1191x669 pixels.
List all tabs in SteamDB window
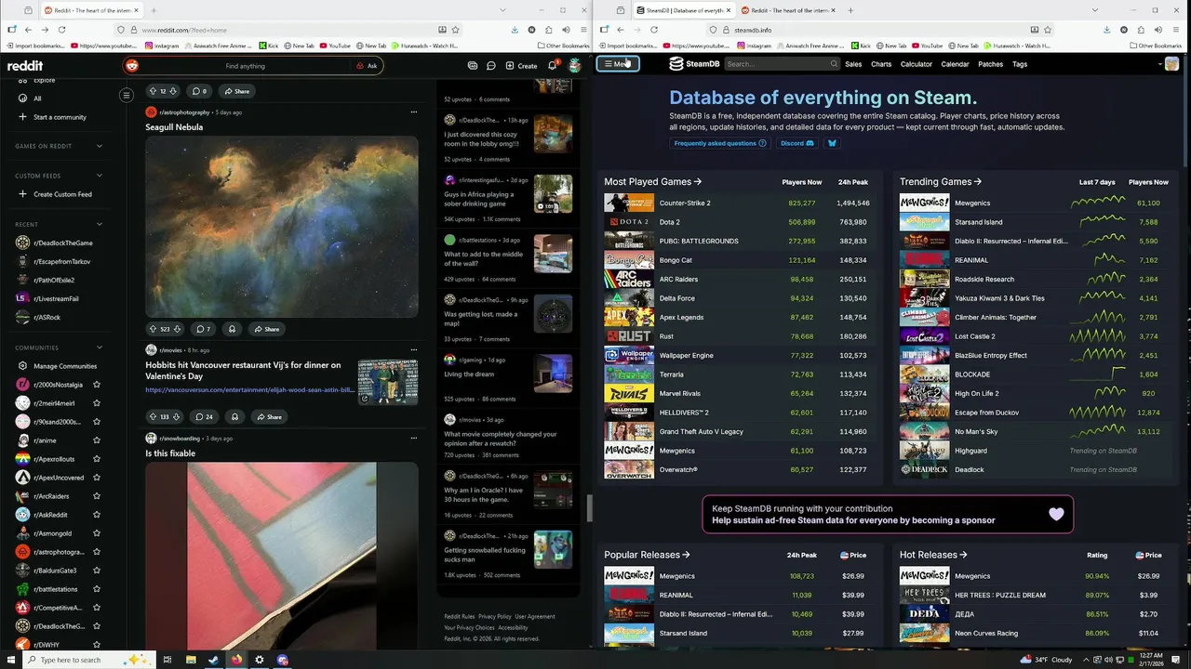[x=1096, y=10]
